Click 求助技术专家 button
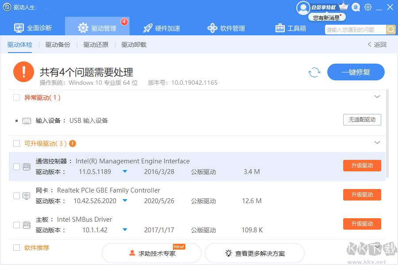 click(152, 254)
